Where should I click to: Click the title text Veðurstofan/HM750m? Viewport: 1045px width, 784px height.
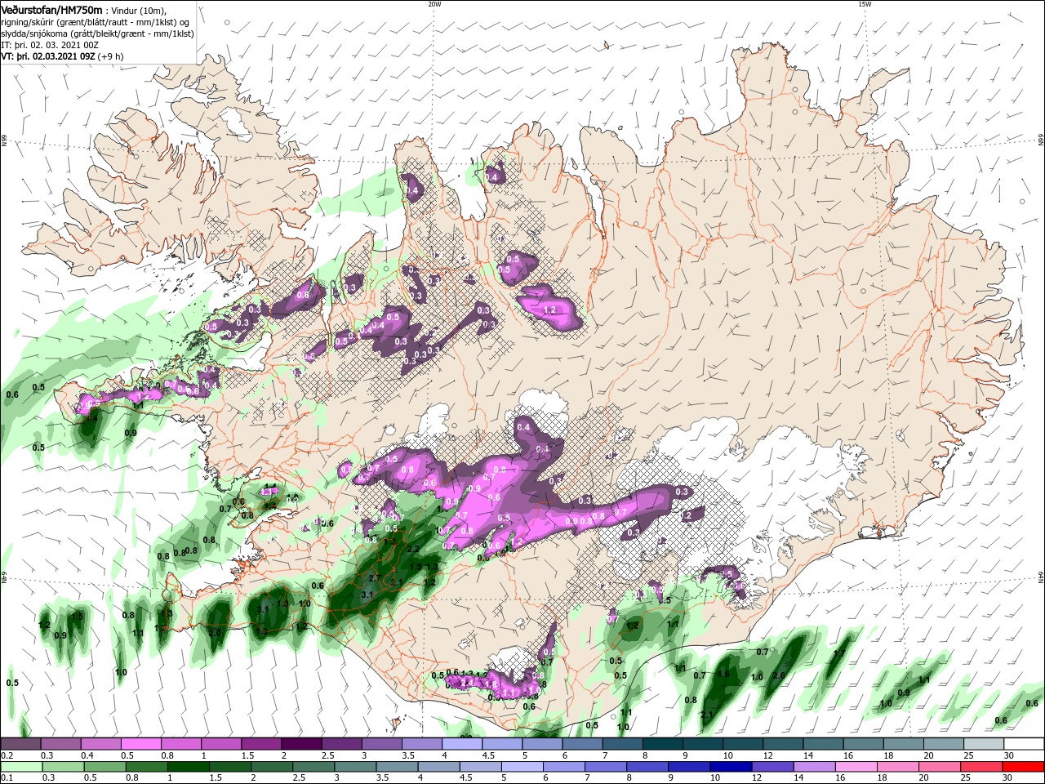pyautogui.click(x=51, y=10)
